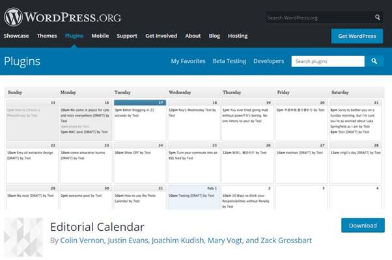
Task: Open the Developers link
Action: coord(268,61)
